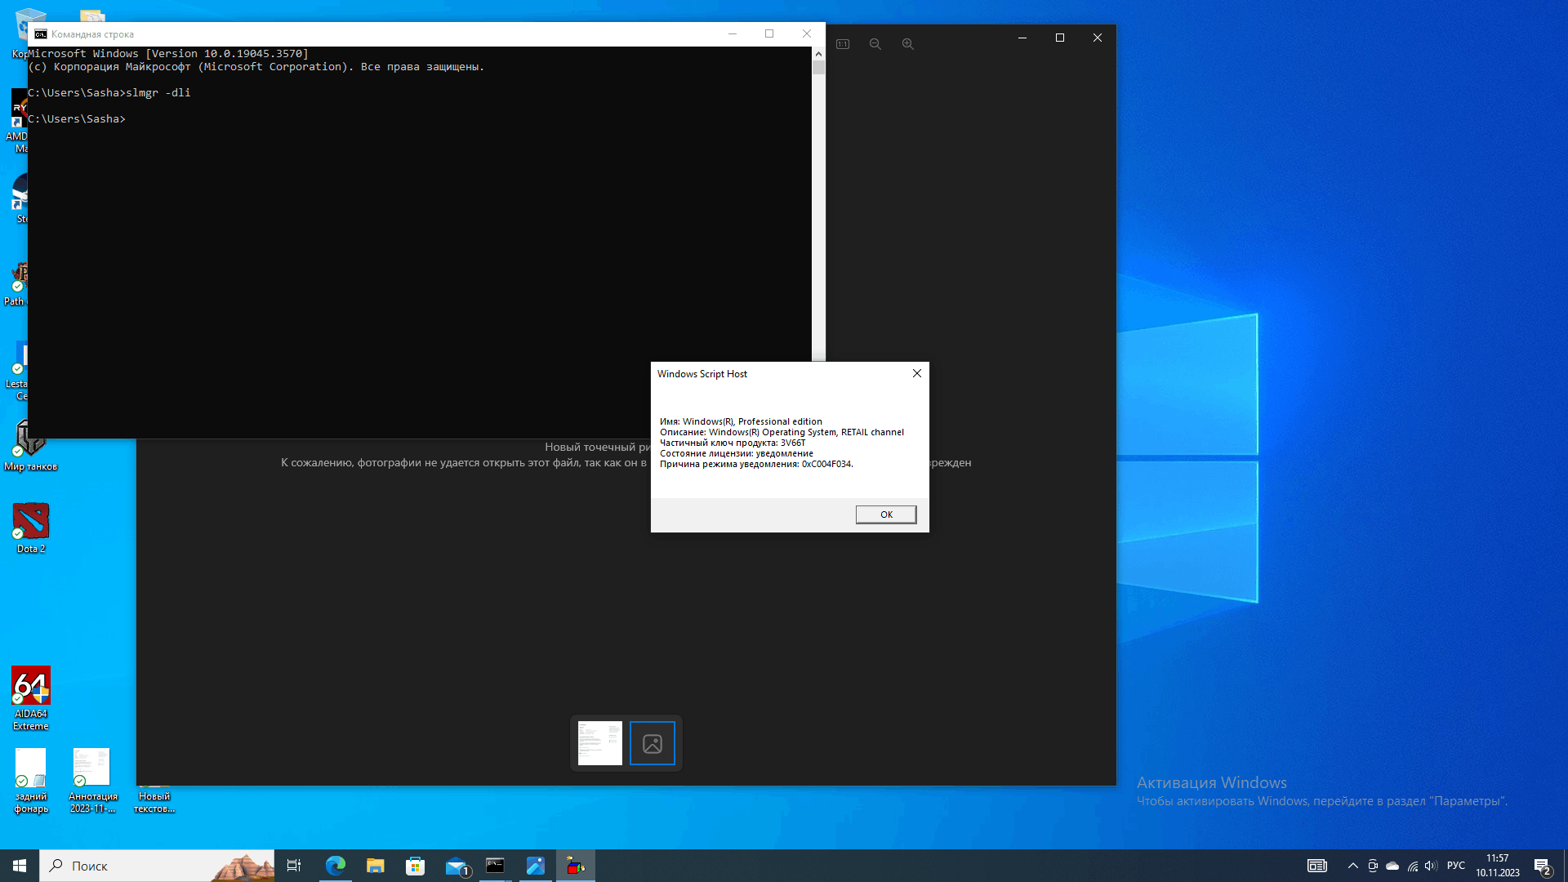This screenshot has width=1568, height=882.
Task: Select the задний фонарь desktop file
Action: [x=31, y=782]
